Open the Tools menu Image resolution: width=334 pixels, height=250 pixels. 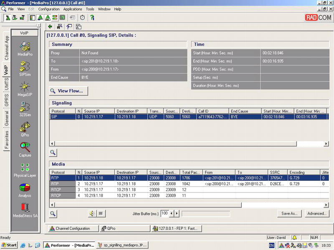point(90,9)
